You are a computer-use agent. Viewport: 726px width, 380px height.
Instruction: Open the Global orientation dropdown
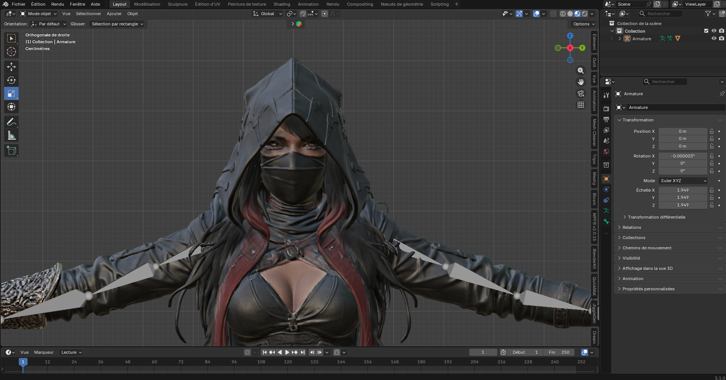point(268,14)
